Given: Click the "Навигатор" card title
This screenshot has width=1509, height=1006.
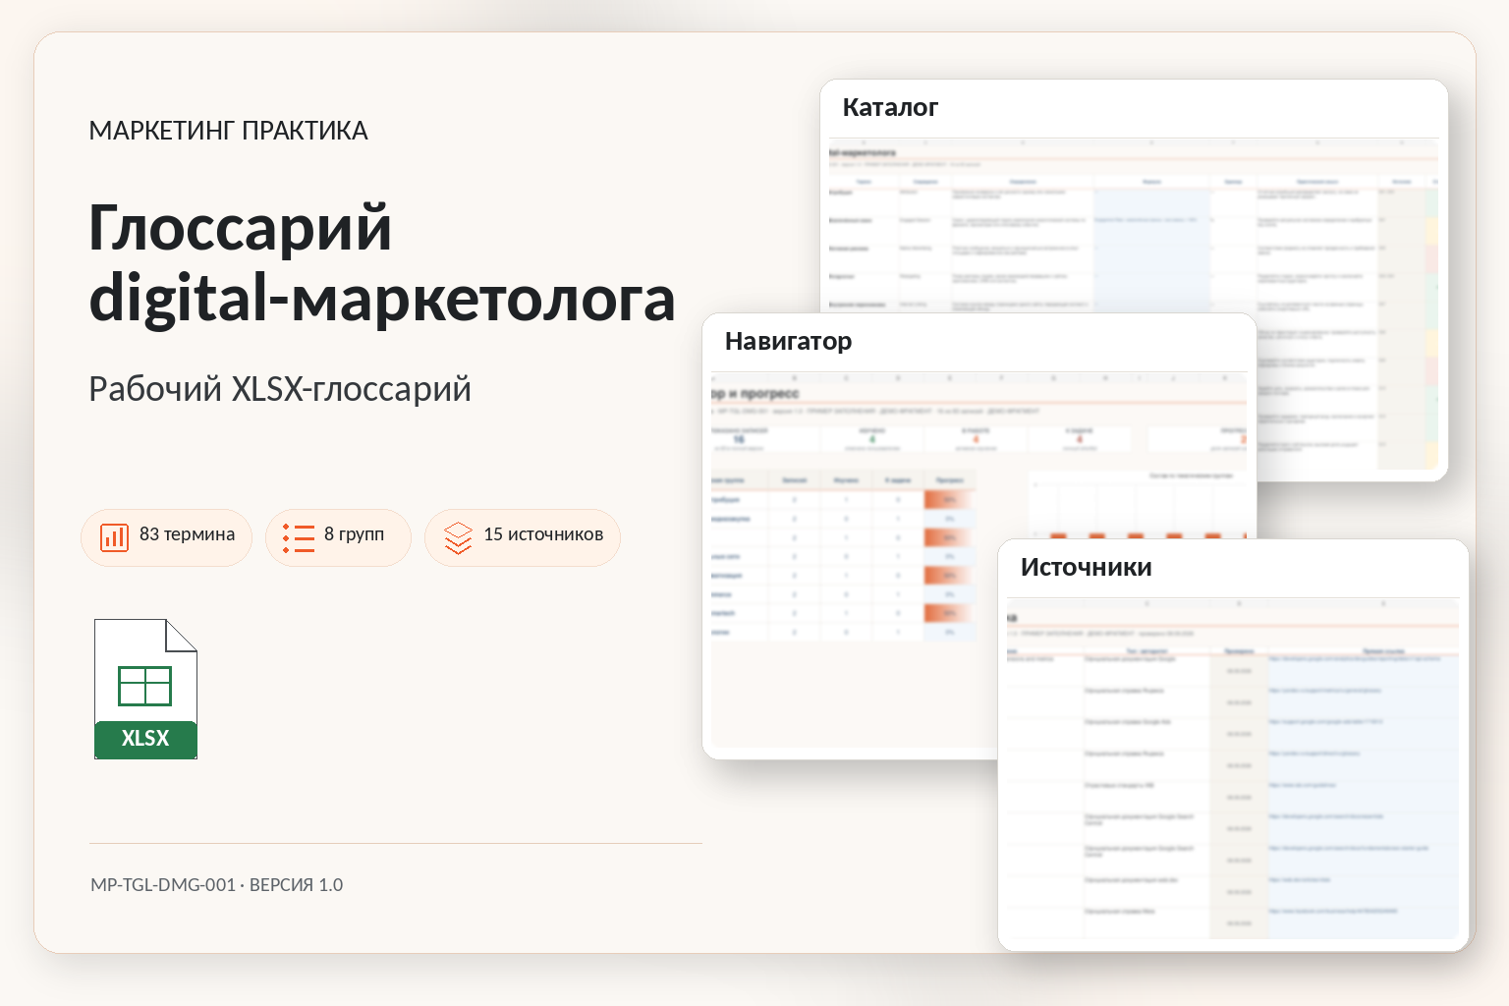Looking at the screenshot, I should point(788,341).
